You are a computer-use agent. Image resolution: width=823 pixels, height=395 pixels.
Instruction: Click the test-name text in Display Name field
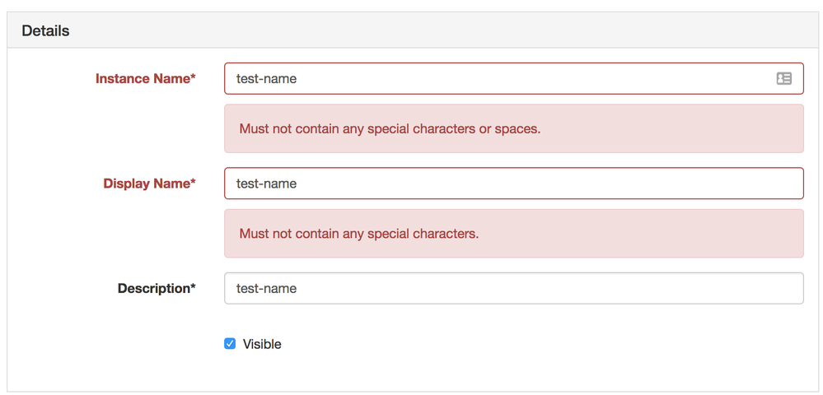[x=266, y=184]
